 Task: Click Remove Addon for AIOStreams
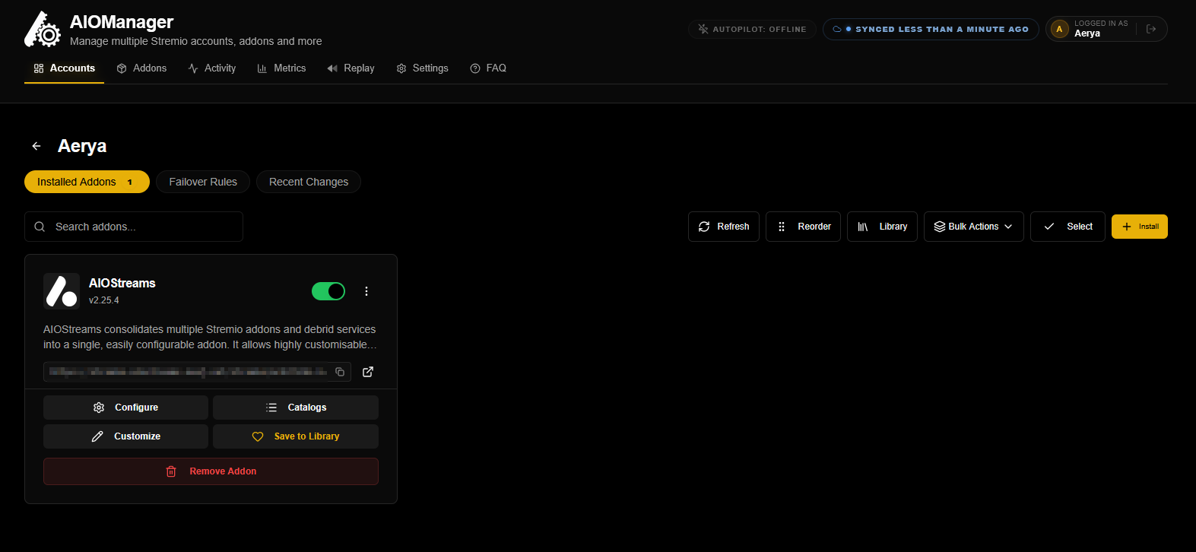211,471
